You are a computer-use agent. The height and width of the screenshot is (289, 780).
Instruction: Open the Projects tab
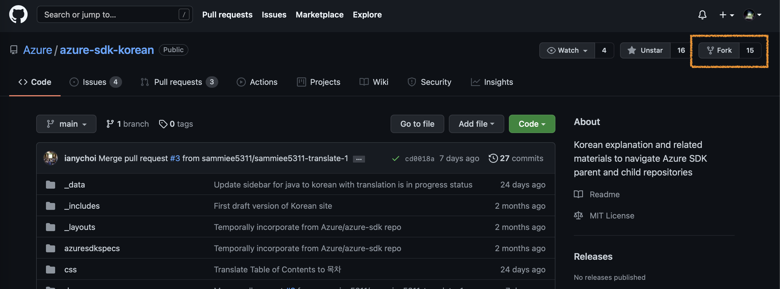318,82
